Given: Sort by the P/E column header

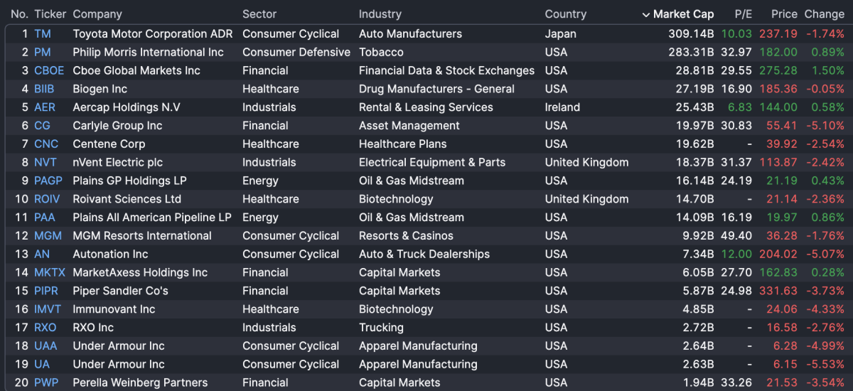Looking at the screenshot, I should tap(743, 14).
